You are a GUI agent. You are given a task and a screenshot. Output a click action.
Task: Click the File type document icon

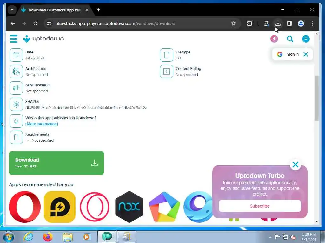tap(166, 55)
